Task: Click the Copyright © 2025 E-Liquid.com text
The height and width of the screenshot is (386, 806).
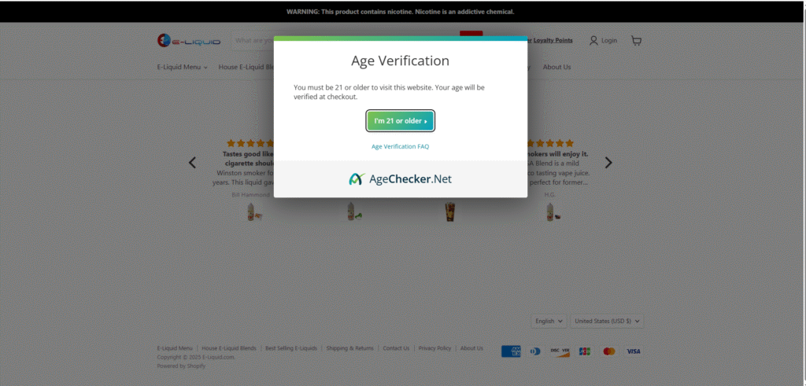Action: coord(196,357)
